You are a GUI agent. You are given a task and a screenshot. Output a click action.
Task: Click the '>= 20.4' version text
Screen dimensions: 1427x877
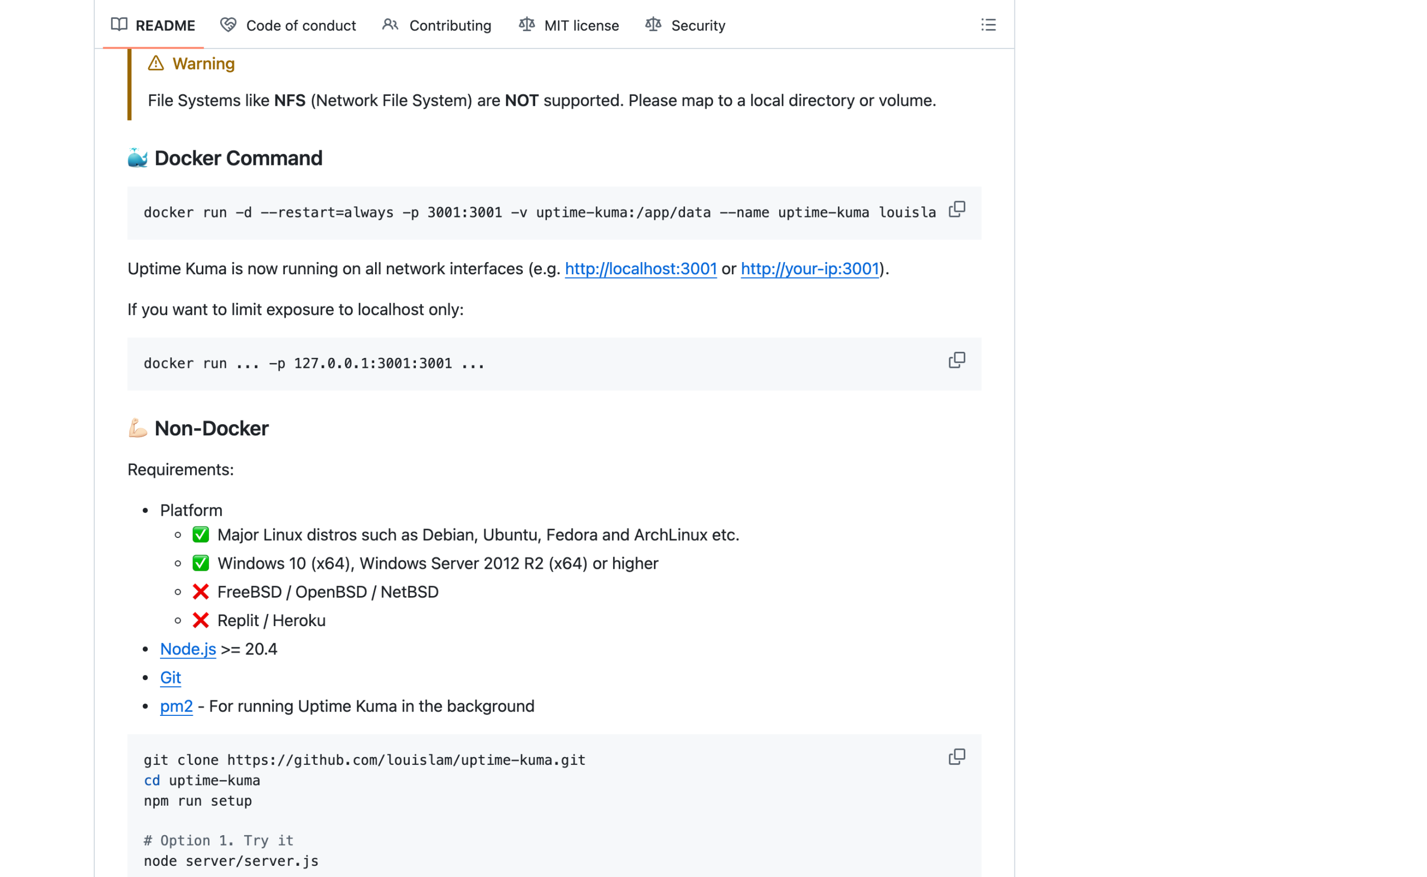(x=249, y=649)
